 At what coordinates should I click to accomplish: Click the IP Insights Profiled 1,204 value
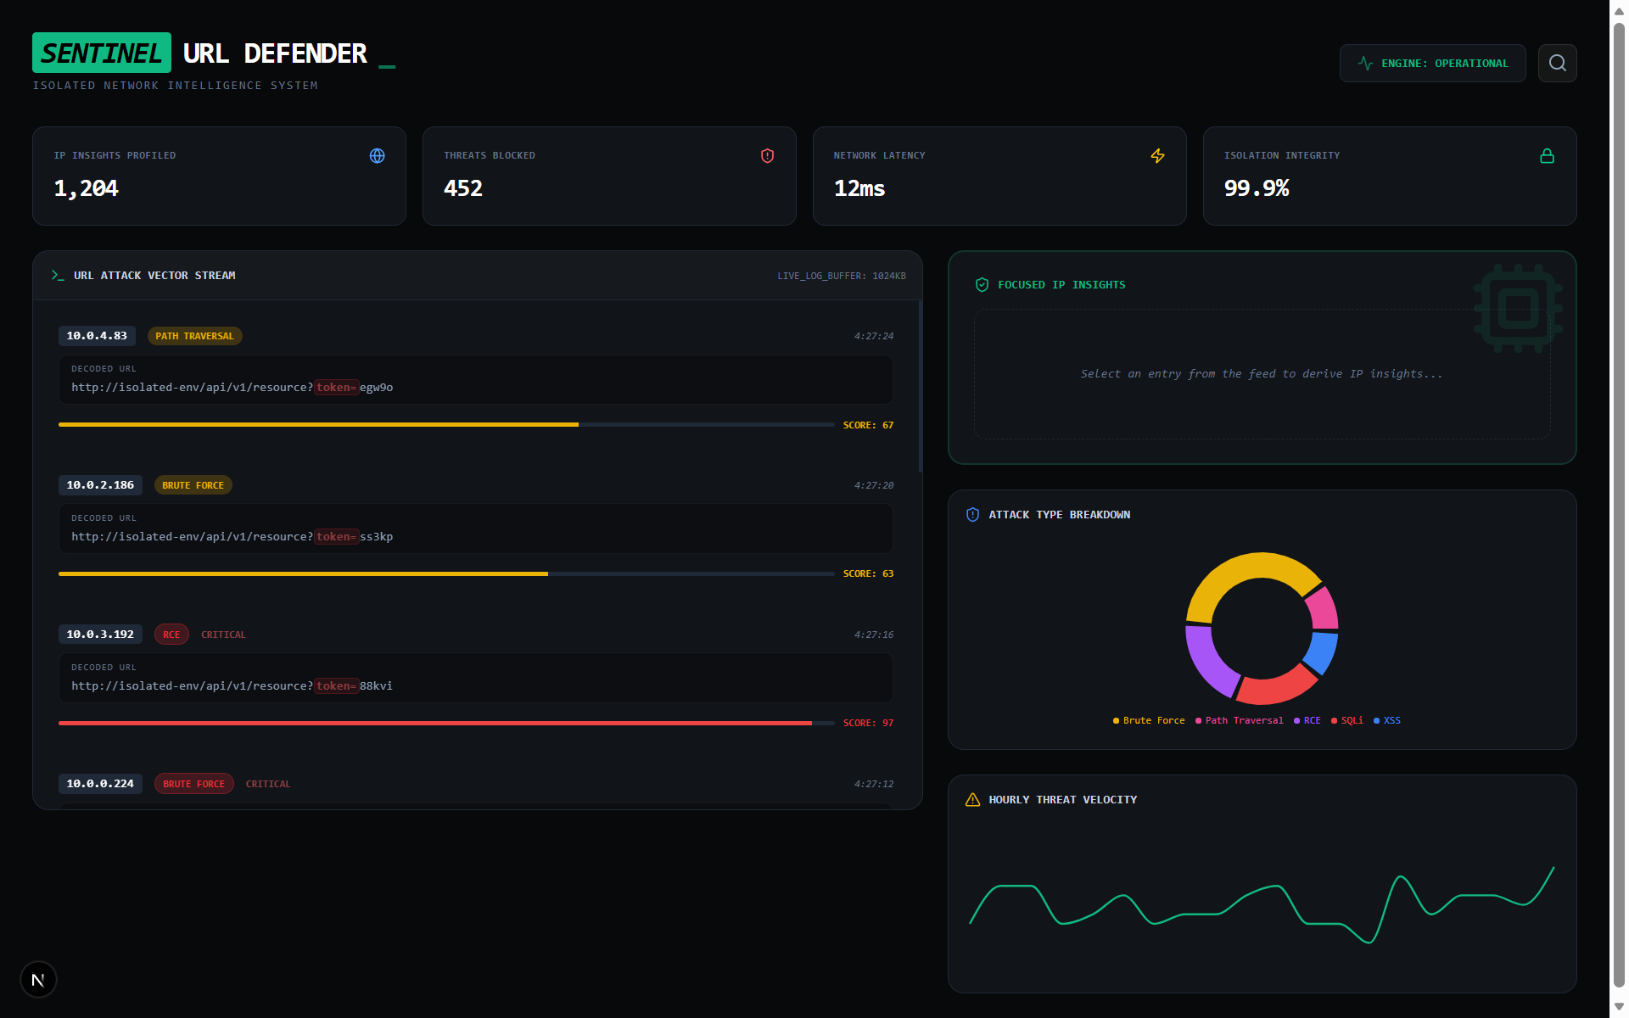pyautogui.click(x=86, y=188)
